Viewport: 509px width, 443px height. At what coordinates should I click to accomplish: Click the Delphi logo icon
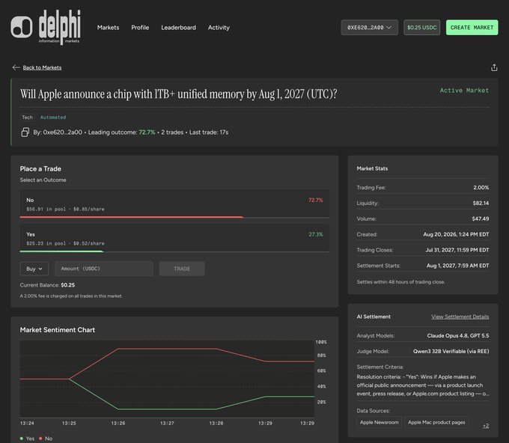22,27
